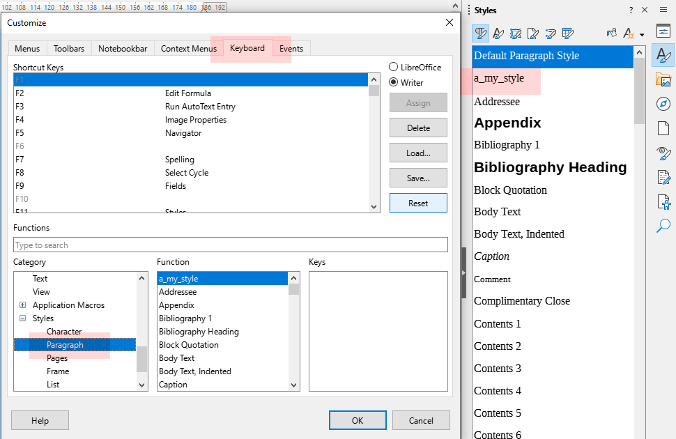Select LibreOffice radio button
The image size is (676, 439).
click(x=393, y=67)
